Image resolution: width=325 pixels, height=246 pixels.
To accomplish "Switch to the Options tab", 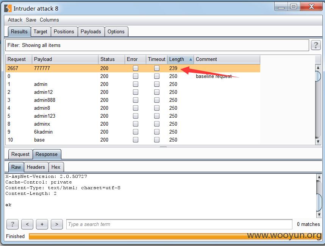I will 116,31.
